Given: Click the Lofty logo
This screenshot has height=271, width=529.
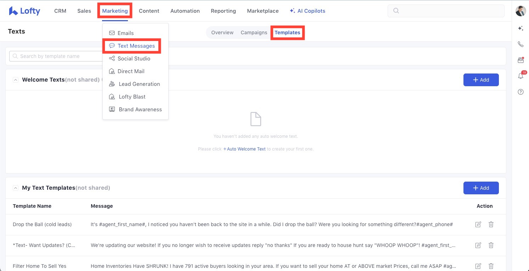Looking at the screenshot, I should point(24,11).
